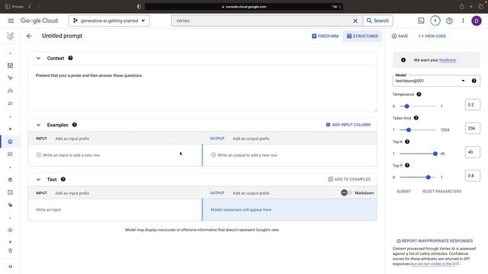Open the user account avatar D
The height and width of the screenshot is (274, 488).
477,21
